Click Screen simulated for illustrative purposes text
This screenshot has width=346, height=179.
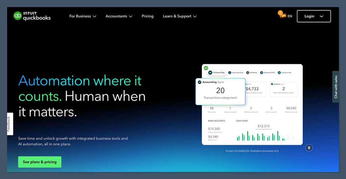tap(252, 151)
